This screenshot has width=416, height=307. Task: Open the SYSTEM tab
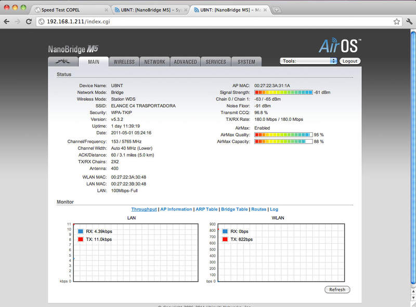tap(246, 62)
